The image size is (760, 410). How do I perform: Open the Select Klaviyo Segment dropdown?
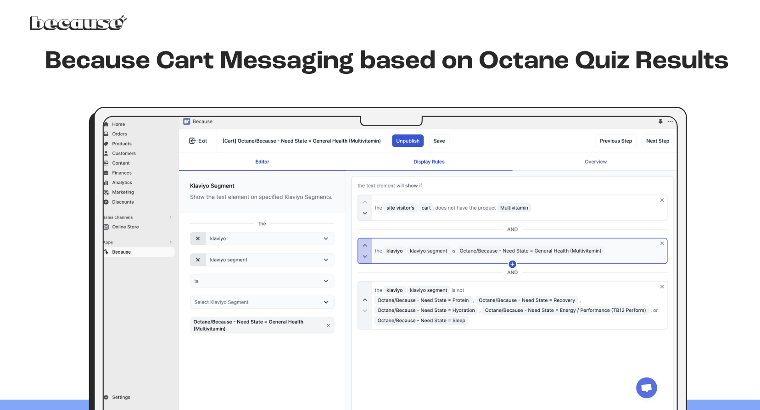[x=262, y=302]
